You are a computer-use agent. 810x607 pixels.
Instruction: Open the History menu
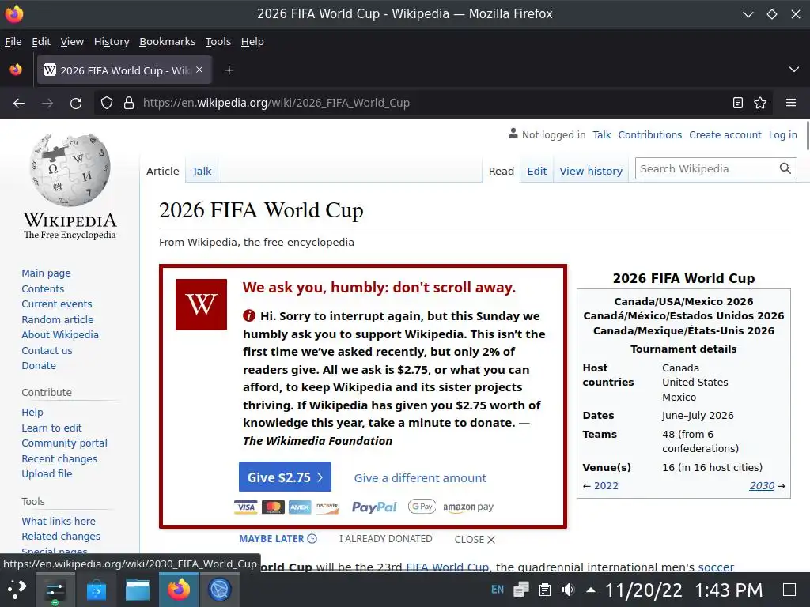click(112, 41)
